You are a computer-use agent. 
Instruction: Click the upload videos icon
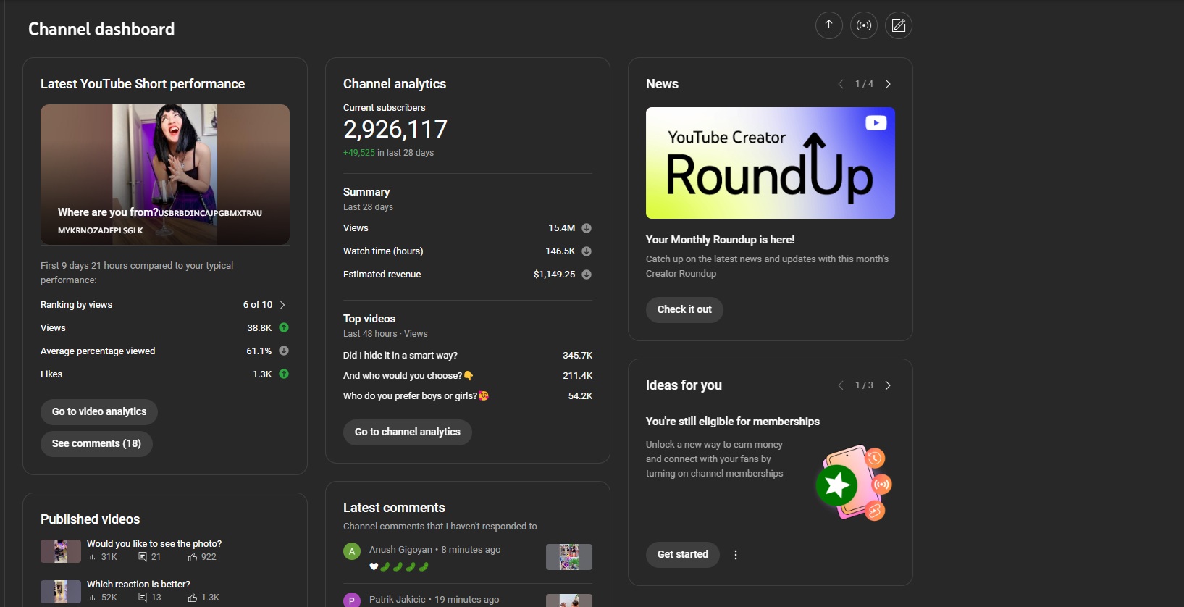(828, 25)
